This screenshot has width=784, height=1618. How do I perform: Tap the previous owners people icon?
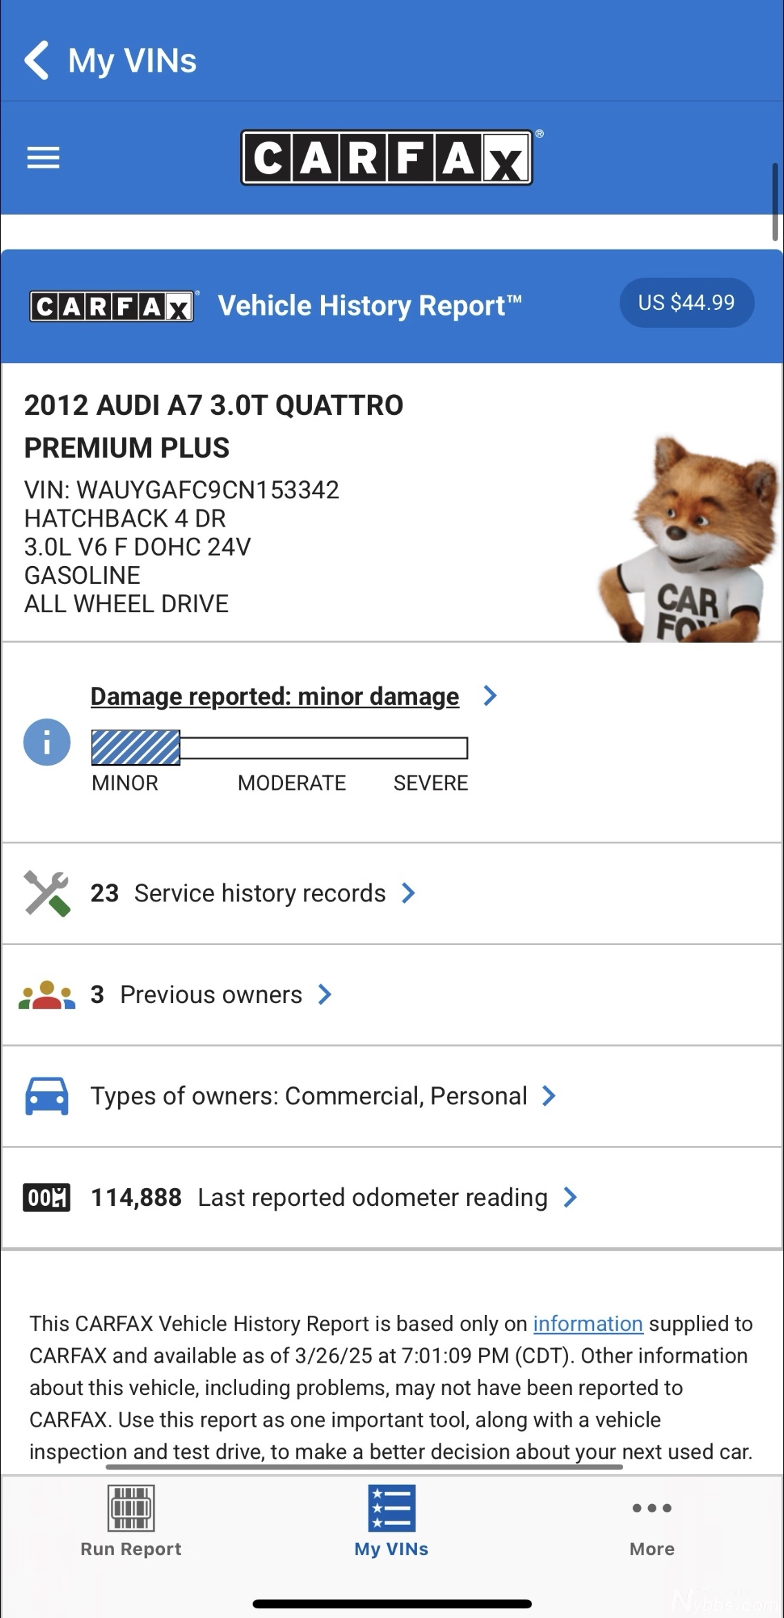click(46, 995)
